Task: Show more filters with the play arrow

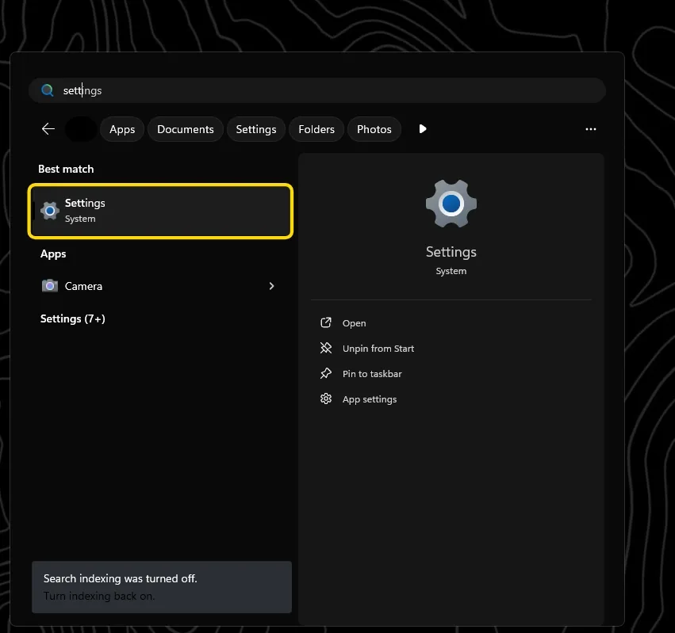Action: click(422, 129)
